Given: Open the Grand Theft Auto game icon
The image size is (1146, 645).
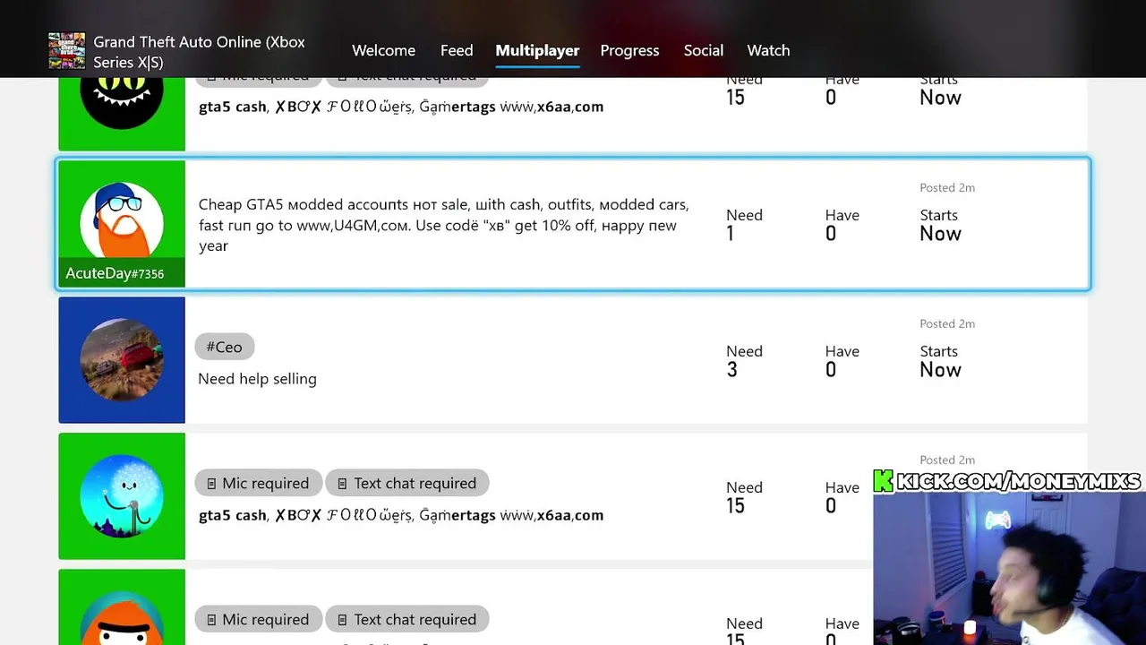Looking at the screenshot, I should tap(66, 51).
